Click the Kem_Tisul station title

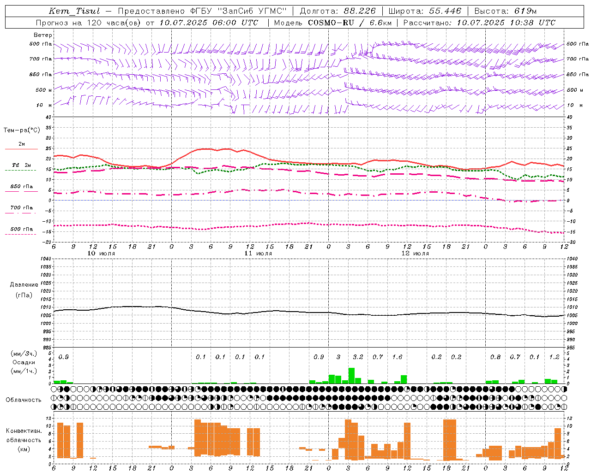tap(74, 11)
